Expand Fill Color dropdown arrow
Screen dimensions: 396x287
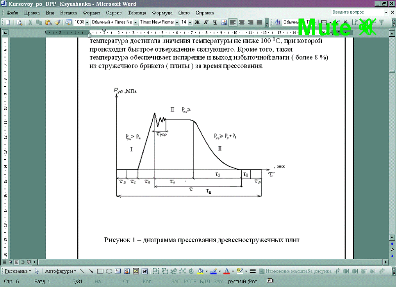[207, 271]
